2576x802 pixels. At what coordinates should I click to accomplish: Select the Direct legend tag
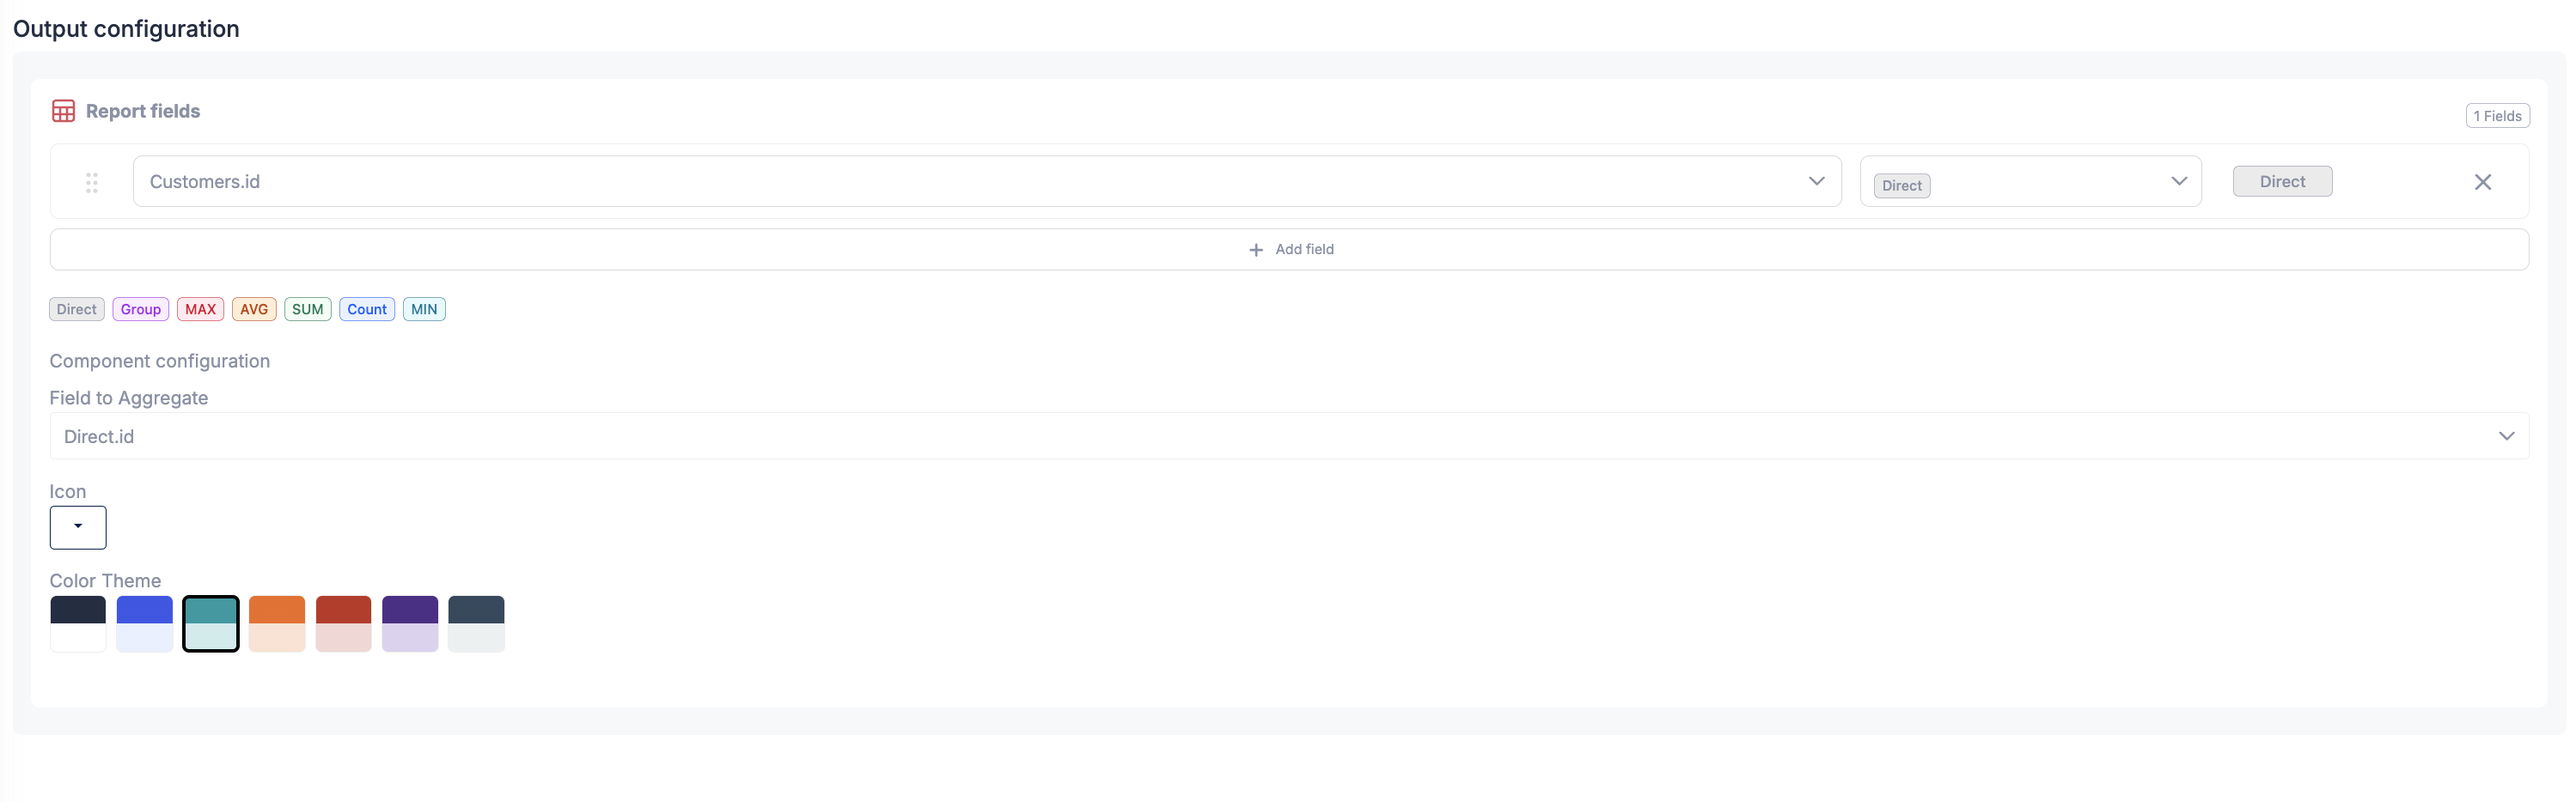point(76,310)
